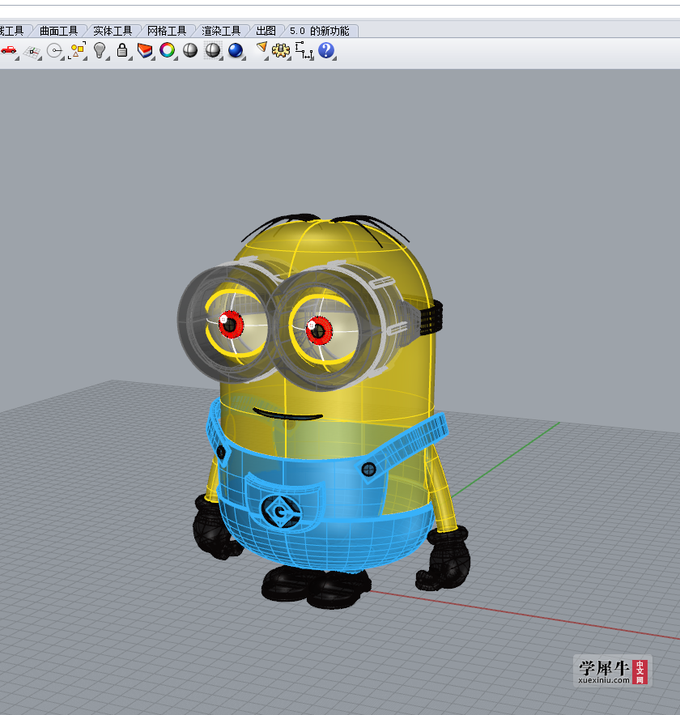Open the layers icon
This screenshot has width=680, height=715.
pyautogui.click(x=144, y=50)
